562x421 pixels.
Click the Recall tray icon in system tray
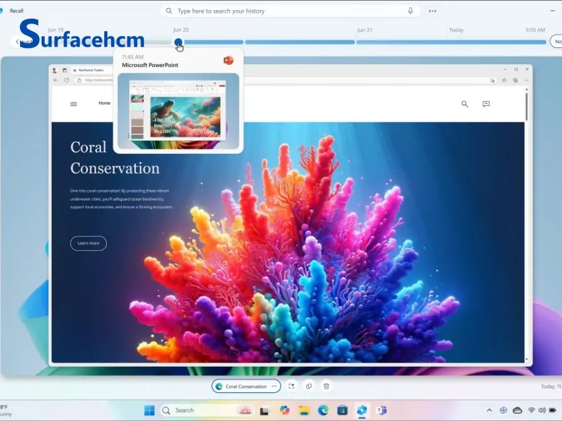(x=503, y=410)
